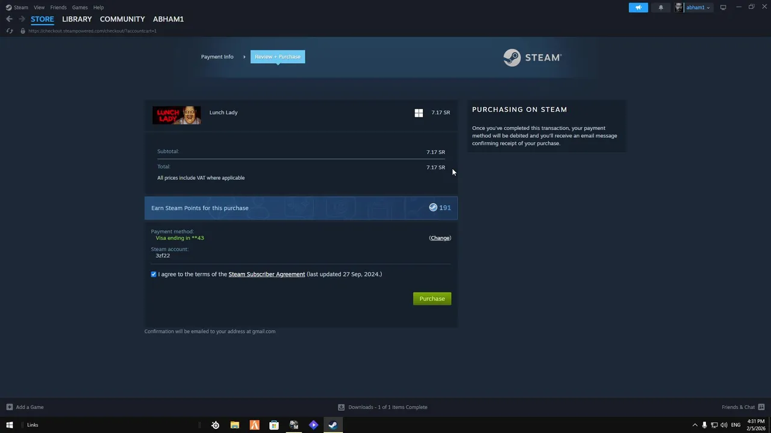Open the BM app in the taskbar
This screenshot has width=771, height=433.
tap(294, 425)
